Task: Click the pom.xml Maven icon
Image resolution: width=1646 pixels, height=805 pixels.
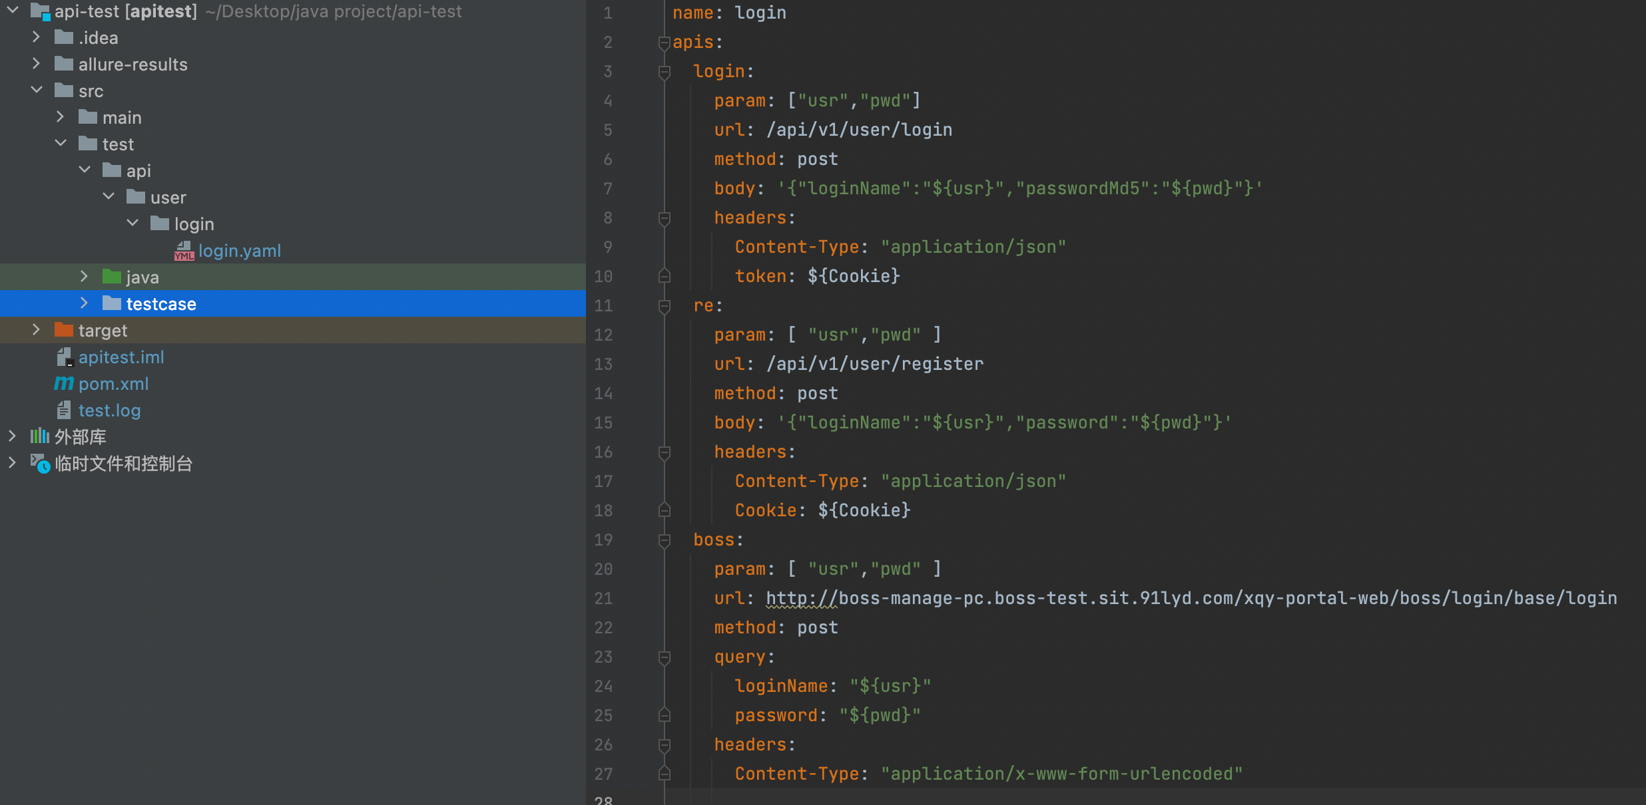Action: (64, 384)
